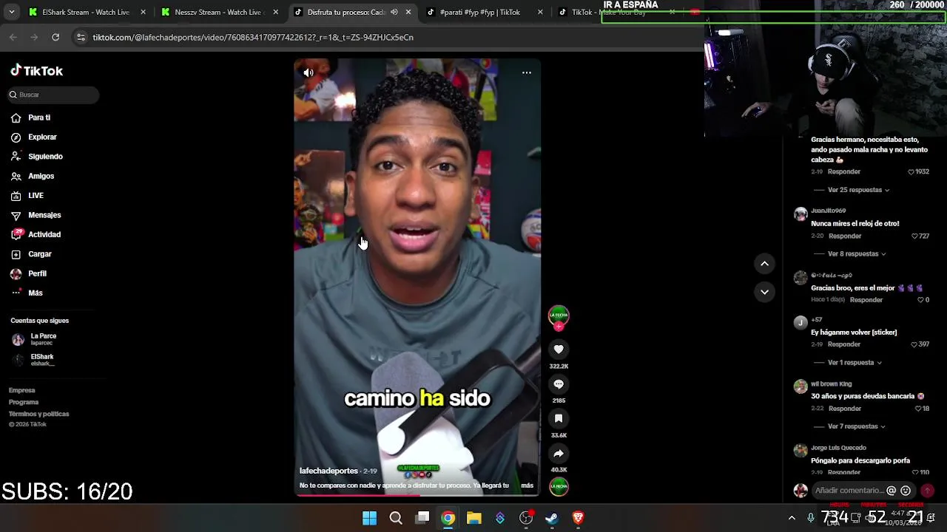The image size is (947, 532).
Task: Open Brave browser from the taskbar
Action: pos(579,518)
